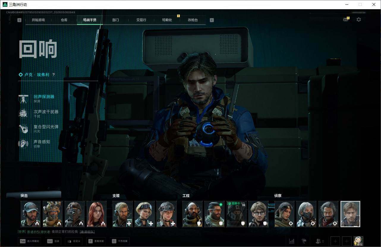Click the 进入特勤处 button
The image size is (381, 247).
(x=29, y=241)
